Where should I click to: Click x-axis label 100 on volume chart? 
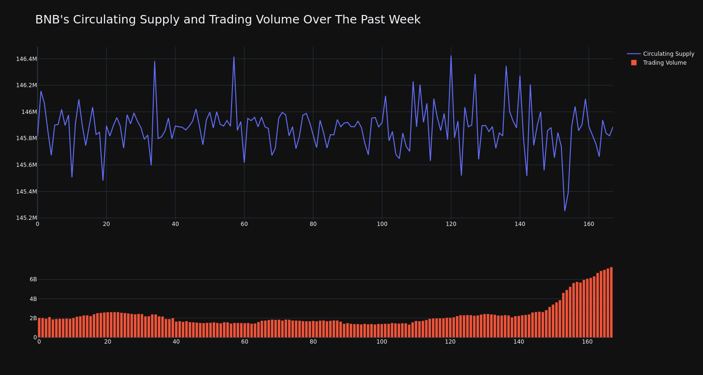point(382,342)
